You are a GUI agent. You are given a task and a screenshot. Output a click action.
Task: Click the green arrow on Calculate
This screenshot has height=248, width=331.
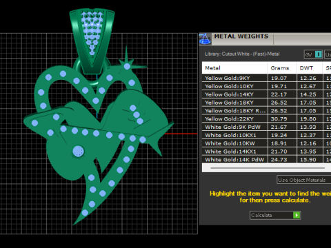(x=297, y=215)
